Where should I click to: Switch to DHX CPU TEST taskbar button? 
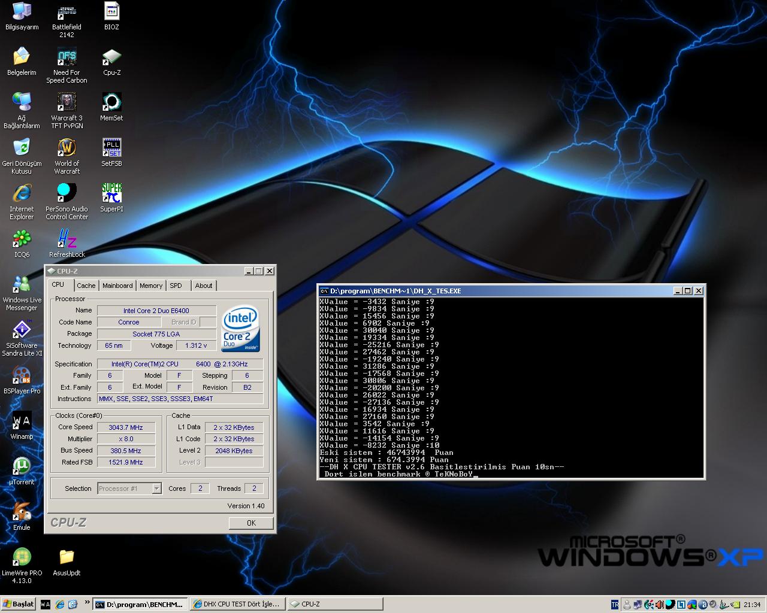(237, 605)
